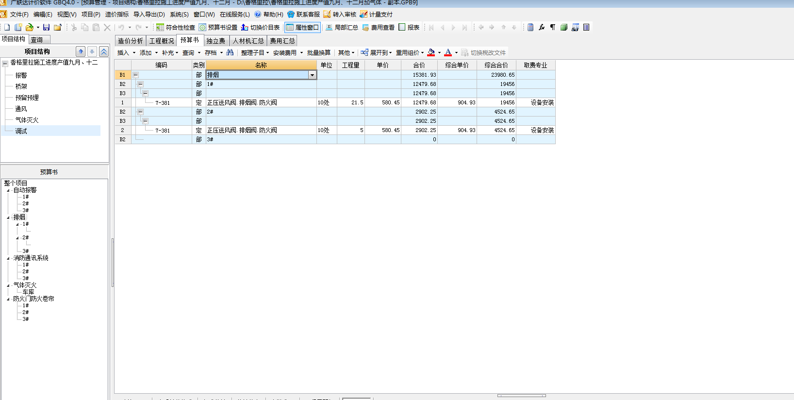Click the window with binoculars icon
Screen dimensions: 794x400
point(575,28)
